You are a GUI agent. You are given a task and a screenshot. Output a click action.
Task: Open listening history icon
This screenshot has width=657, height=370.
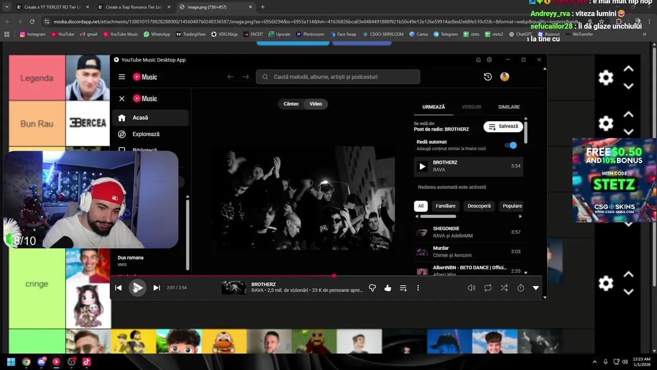click(488, 77)
